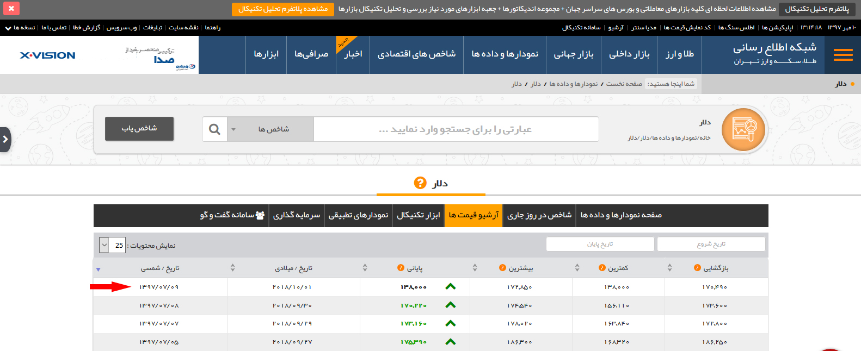Open the اخبار menu

pyautogui.click(x=353, y=54)
